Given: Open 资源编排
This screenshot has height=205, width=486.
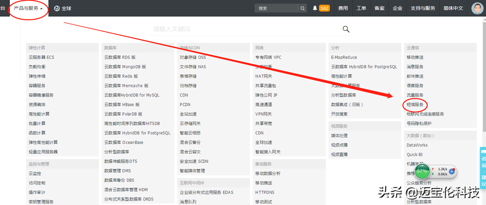Looking at the screenshot, I should 37,105.
